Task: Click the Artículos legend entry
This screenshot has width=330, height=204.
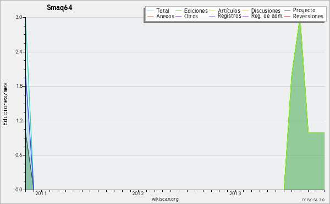Action: click(229, 10)
